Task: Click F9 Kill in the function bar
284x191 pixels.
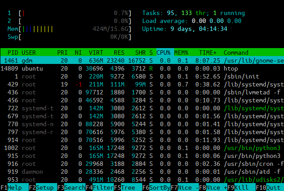Action: pos(241,187)
